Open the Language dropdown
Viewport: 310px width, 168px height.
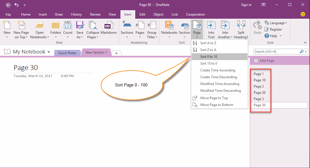(276, 23)
